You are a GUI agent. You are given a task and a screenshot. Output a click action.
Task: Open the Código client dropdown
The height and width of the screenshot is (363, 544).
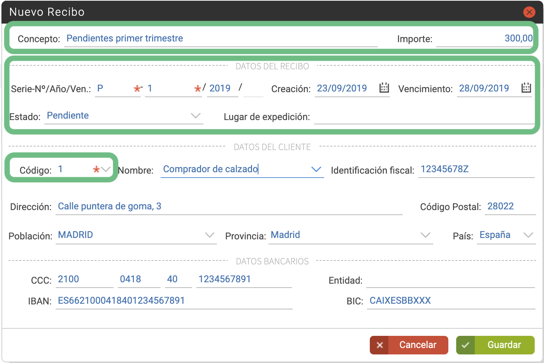pyautogui.click(x=106, y=169)
